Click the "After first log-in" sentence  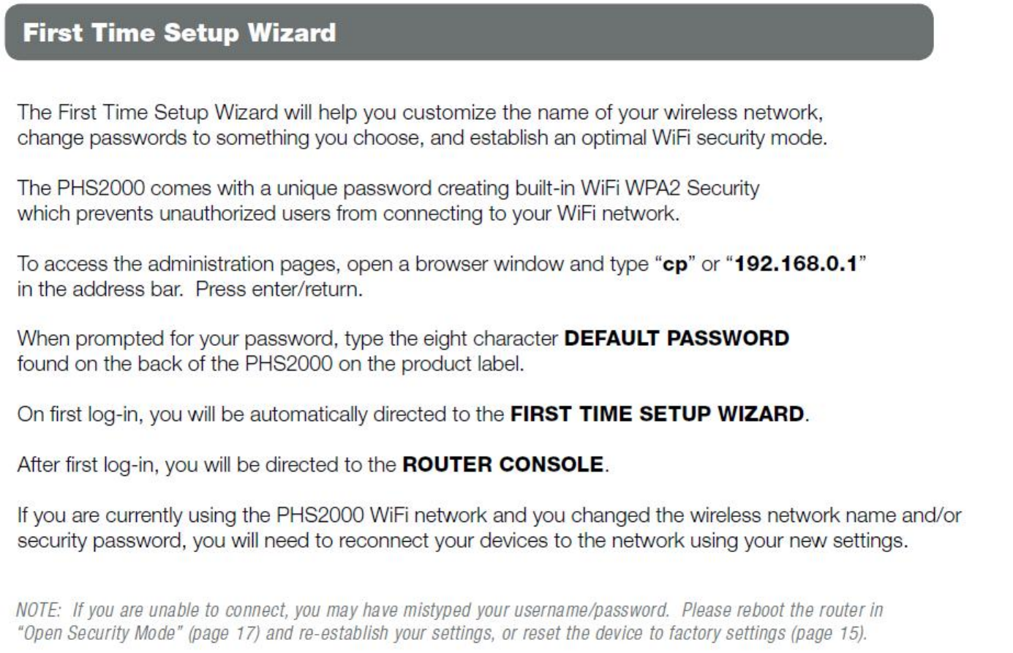click(x=313, y=464)
